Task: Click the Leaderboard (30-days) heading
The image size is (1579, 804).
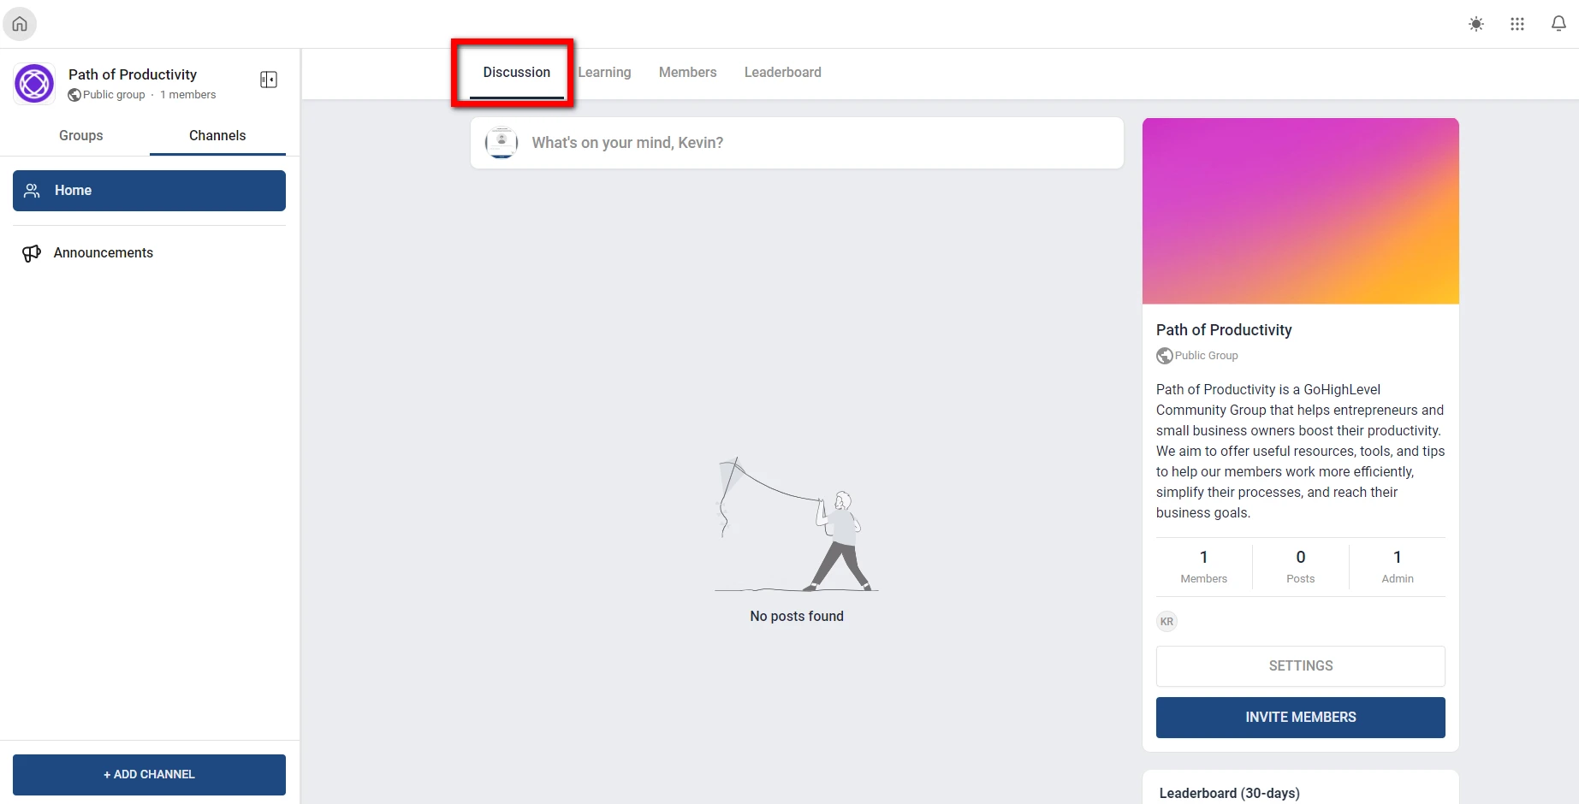Action: [x=1229, y=794]
